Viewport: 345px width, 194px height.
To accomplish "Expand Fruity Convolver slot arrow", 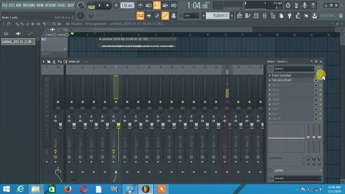I will pyautogui.click(x=270, y=75).
